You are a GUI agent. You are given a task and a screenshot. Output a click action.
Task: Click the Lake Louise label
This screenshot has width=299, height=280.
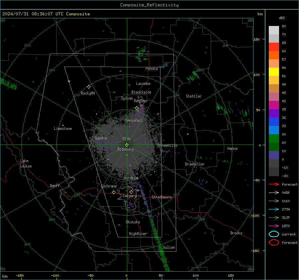click(26, 163)
